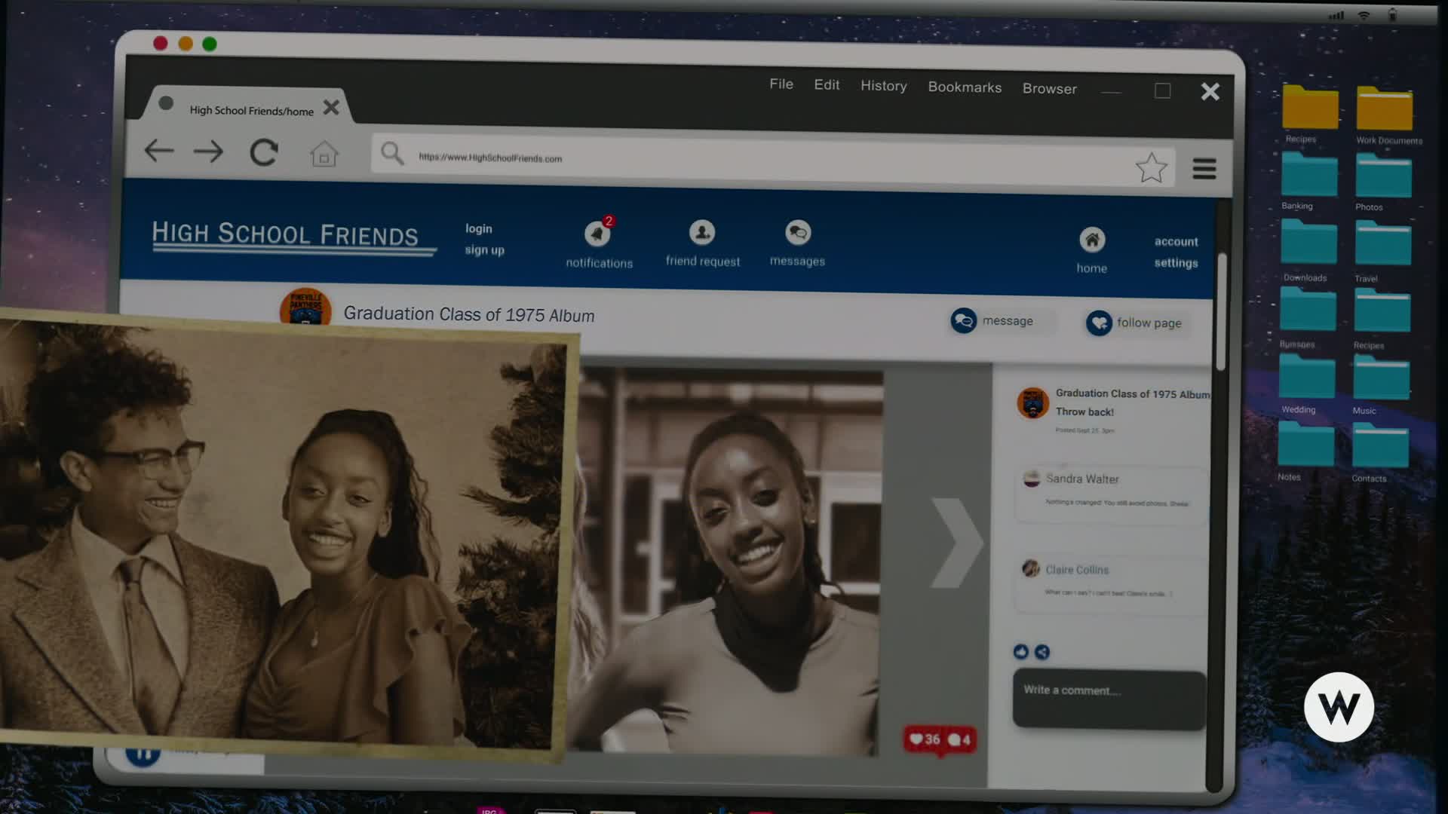Click the notifications bell icon

click(597, 234)
